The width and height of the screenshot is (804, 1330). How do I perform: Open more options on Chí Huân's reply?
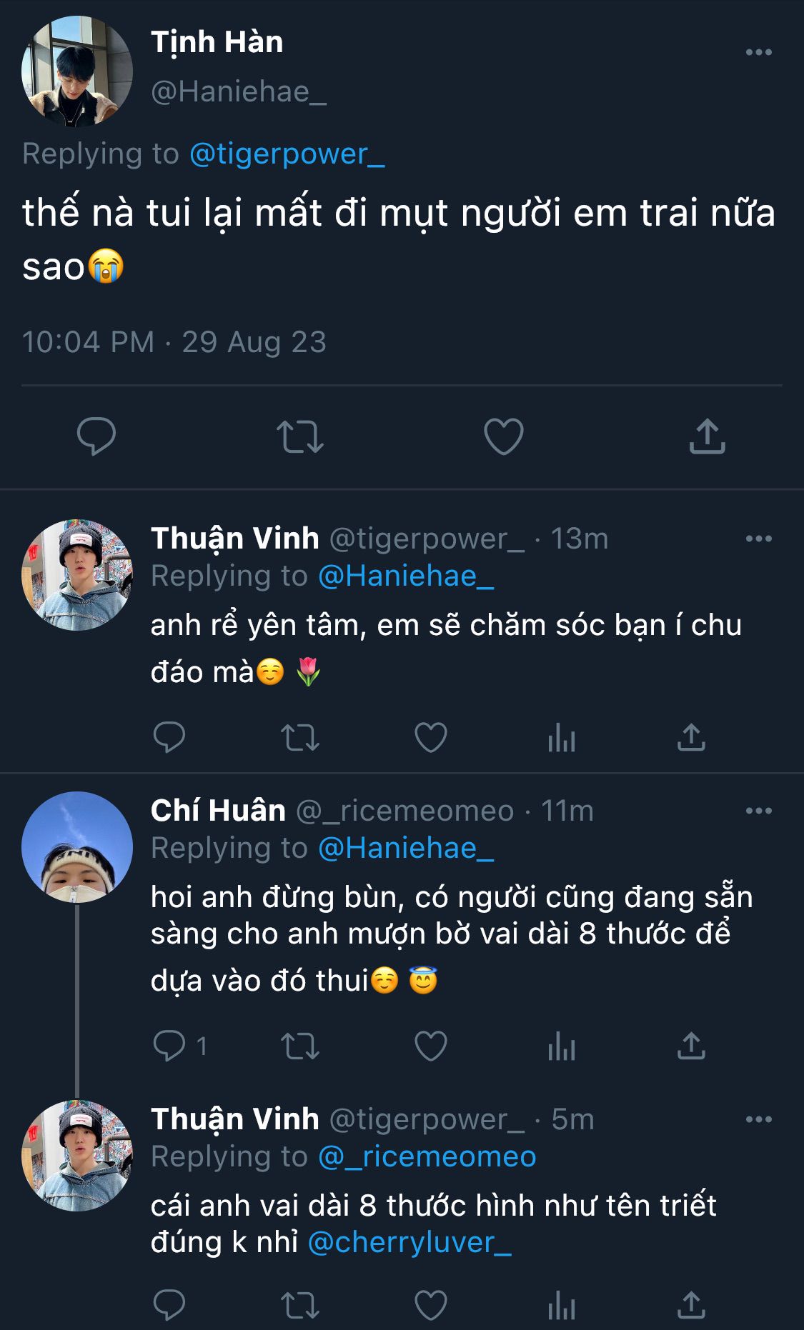[758, 811]
